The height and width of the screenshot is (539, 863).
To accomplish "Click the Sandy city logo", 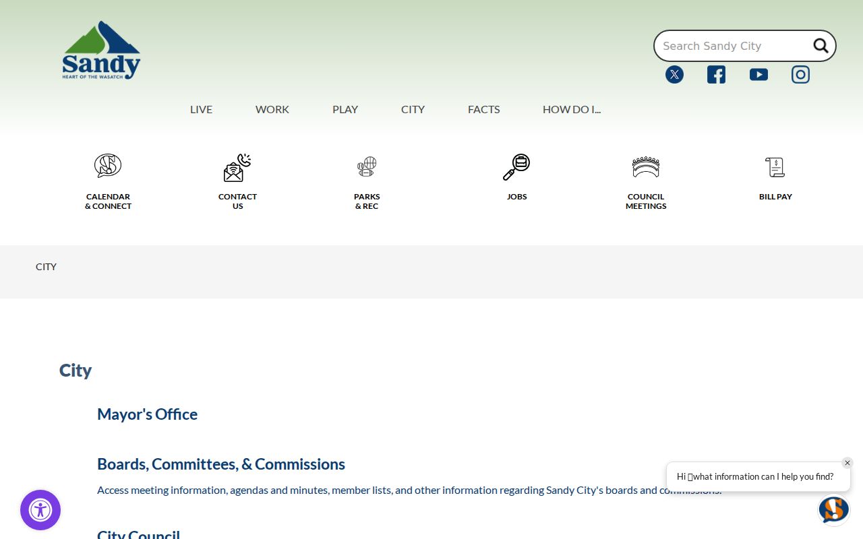I will 101,51.
